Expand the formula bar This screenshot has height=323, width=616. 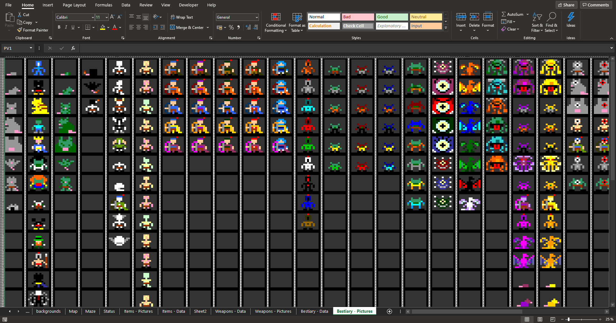[x=612, y=48]
